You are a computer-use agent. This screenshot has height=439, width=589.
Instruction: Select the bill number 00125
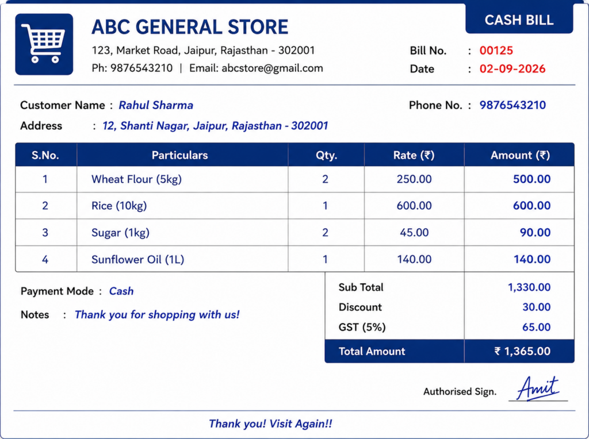tap(496, 51)
